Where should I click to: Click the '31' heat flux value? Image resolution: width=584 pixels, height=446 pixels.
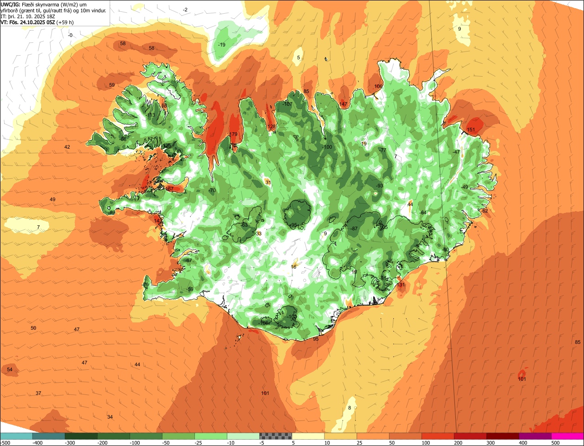pos(268,183)
